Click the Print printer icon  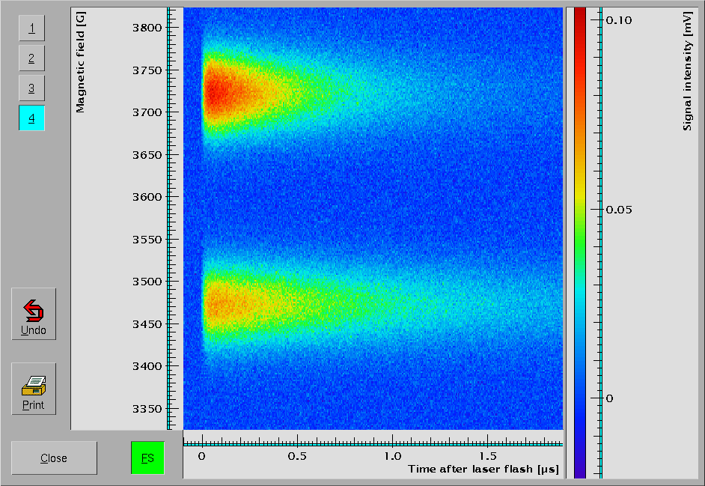tap(34, 385)
